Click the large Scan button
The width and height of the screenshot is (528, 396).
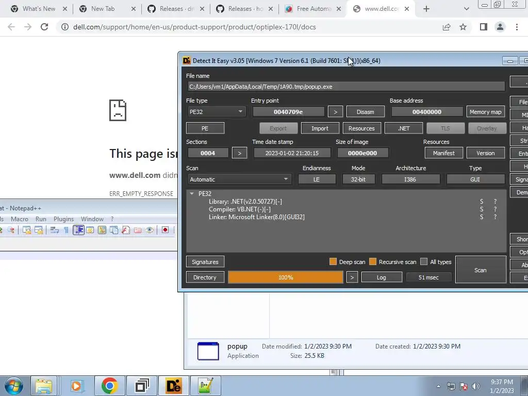[x=481, y=270]
